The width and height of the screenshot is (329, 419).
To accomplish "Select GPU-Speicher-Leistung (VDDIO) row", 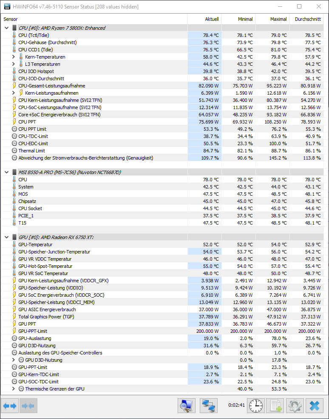I will (x=162, y=287).
